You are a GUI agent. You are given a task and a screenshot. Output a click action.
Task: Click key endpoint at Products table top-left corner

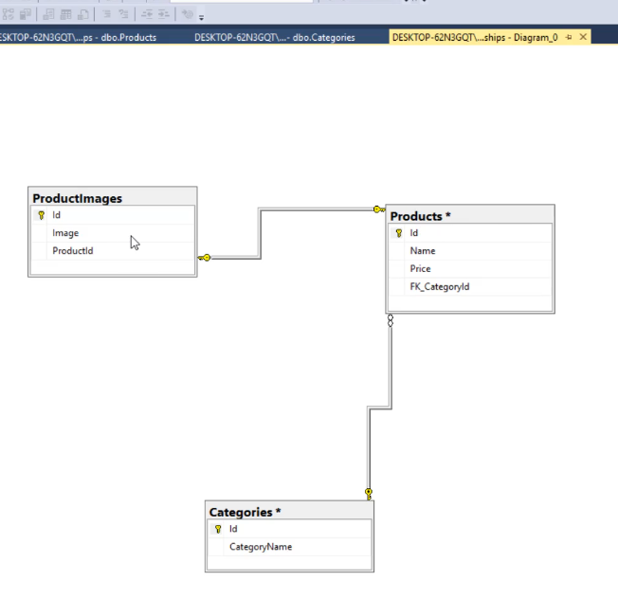379,209
